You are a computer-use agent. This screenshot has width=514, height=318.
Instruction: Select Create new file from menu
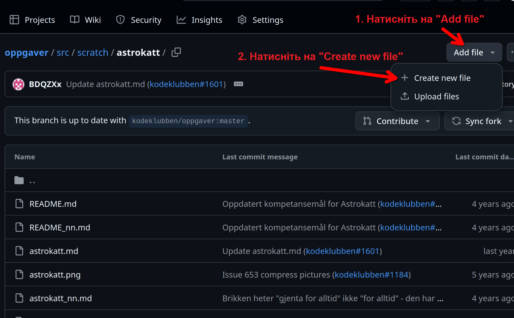pos(442,78)
